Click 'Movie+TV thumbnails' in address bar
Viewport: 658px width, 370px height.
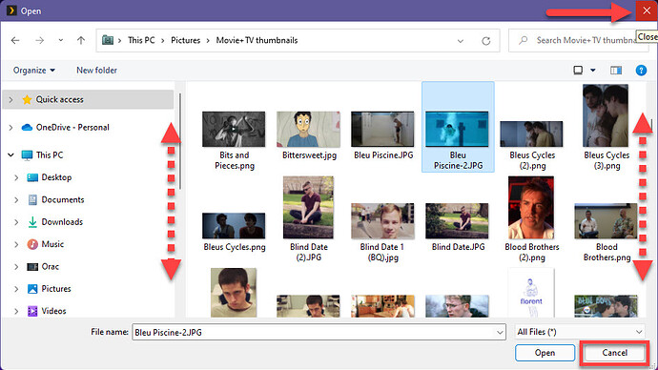tap(257, 40)
